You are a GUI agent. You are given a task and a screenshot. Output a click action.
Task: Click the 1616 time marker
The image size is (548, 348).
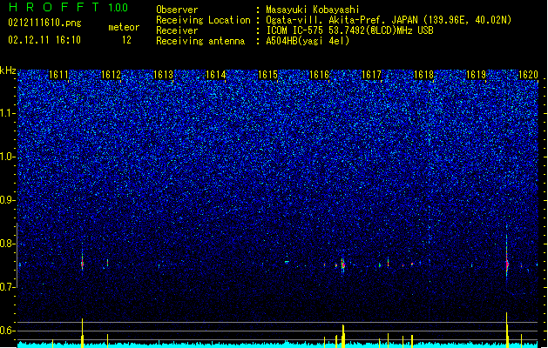coord(320,75)
